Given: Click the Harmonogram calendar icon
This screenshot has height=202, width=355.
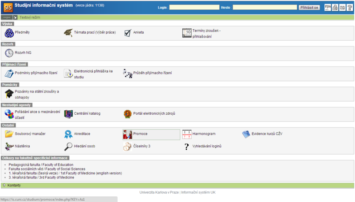Looking at the screenshot, I should pos(187,134).
